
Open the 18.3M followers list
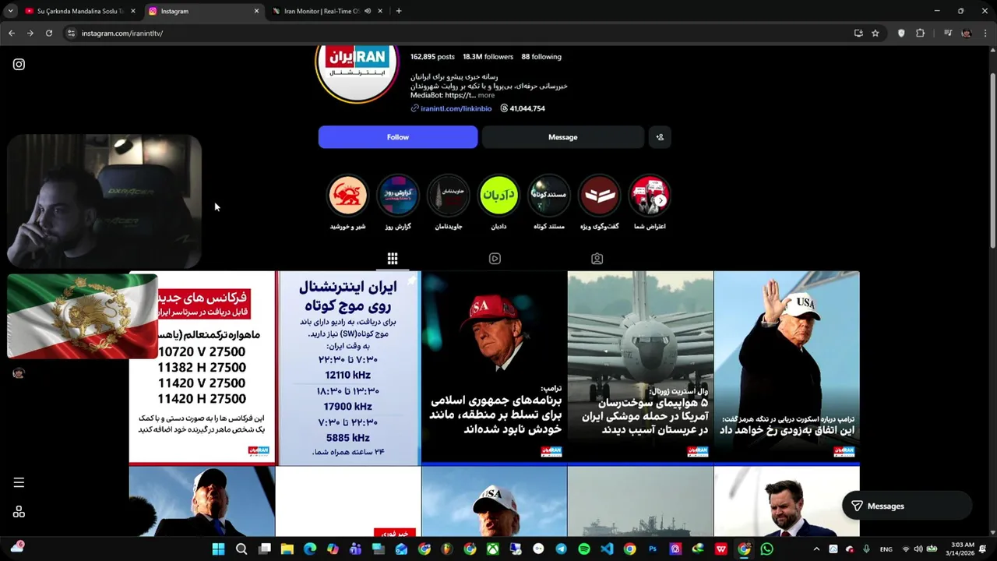pyautogui.click(x=488, y=57)
